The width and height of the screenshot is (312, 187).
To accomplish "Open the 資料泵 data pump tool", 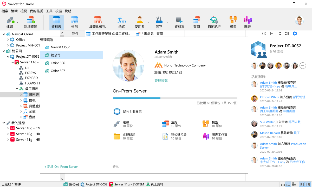I will (179, 22).
